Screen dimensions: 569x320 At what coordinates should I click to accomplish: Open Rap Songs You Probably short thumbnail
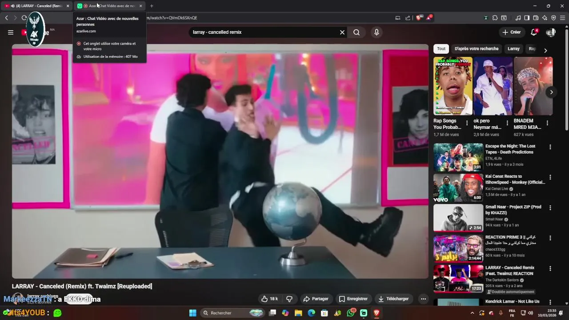[453, 86]
